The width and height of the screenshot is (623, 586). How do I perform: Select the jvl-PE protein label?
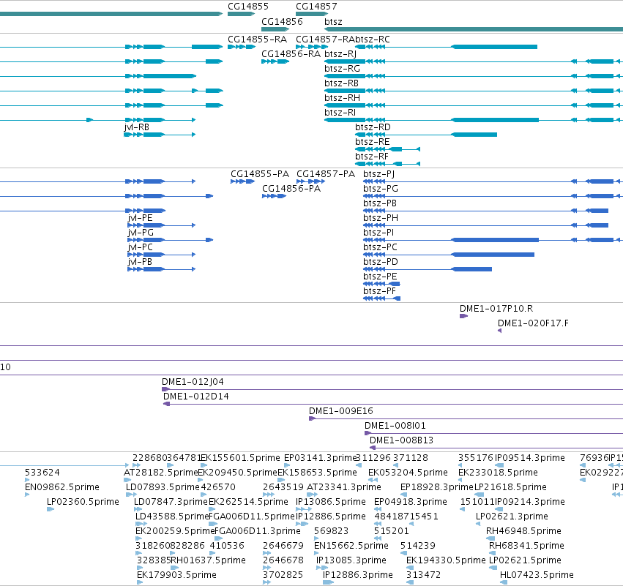pos(141,218)
